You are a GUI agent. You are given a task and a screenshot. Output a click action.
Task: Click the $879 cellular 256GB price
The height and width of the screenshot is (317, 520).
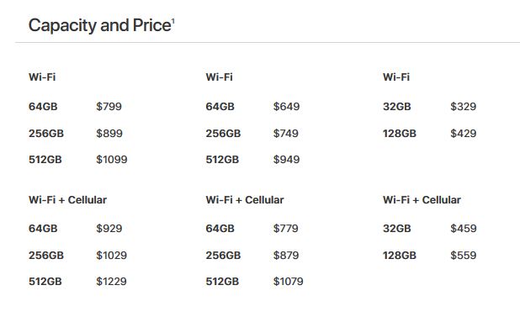tap(286, 256)
